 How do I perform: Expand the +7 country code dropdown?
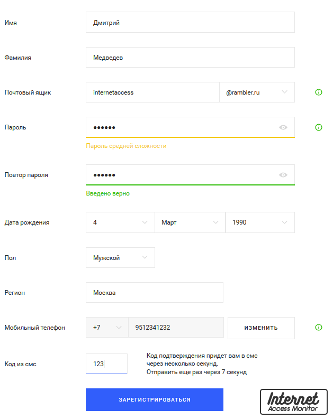(107, 328)
